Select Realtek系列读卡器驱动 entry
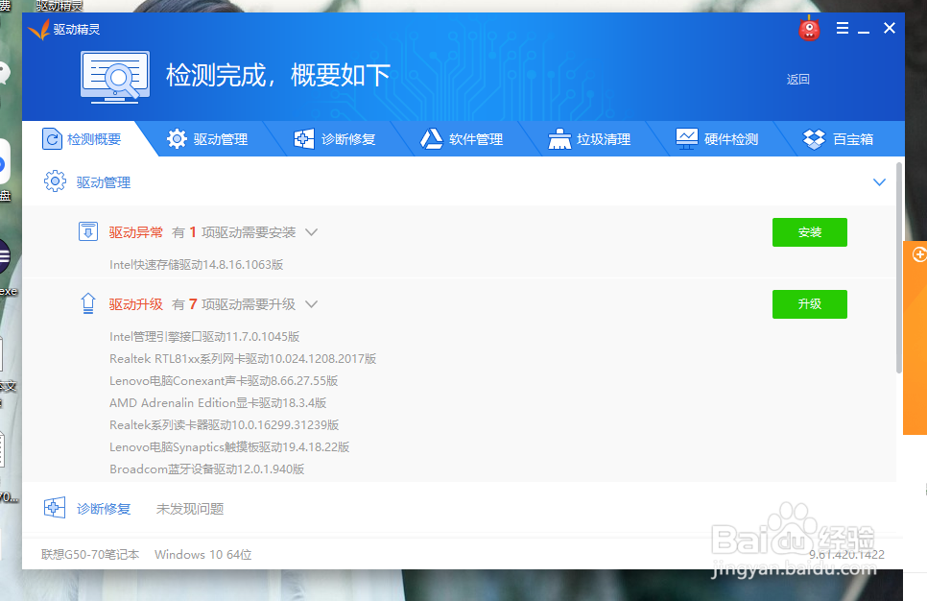Screen dimensions: 927x601 [224, 424]
